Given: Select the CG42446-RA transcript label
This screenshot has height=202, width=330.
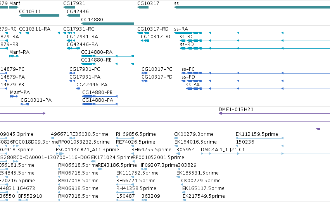Looking at the screenshot, I should (83, 45).
